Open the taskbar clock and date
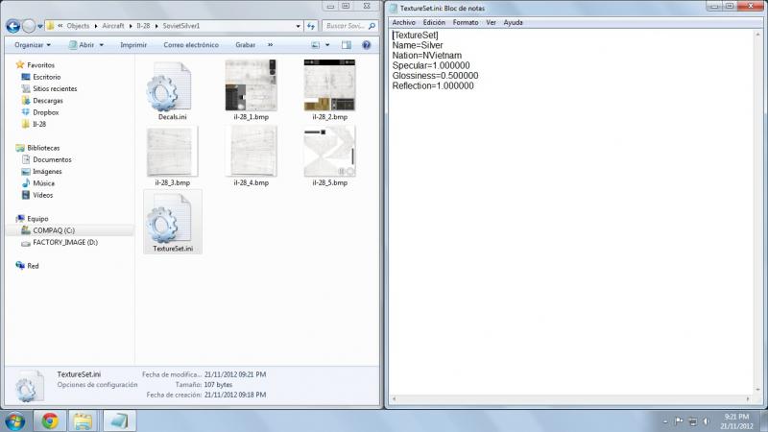Screen dimensions: 768x432 click(736, 421)
